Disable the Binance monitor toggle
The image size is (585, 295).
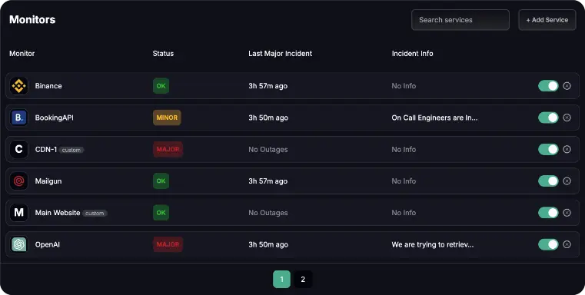pyautogui.click(x=548, y=86)
